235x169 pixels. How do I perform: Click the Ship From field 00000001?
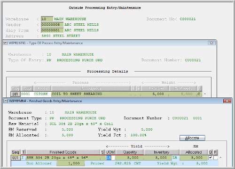click(52, 30)
